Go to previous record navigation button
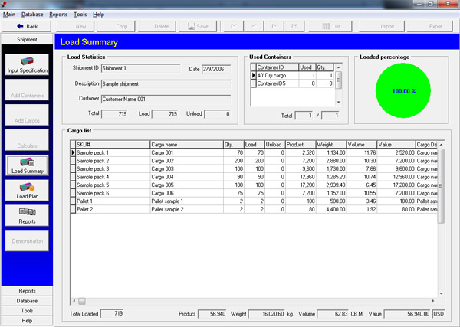The image size is (460, 327). tap(254, 26)
